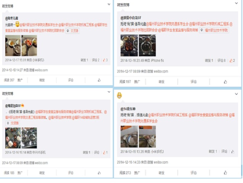View the 8 comments (评论 8) on the iPhone 5s post
Screen dimensions: 243x183
tap(221, 61)
